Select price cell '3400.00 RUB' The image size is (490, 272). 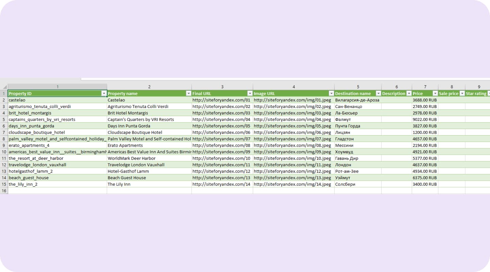coord(425,184)
